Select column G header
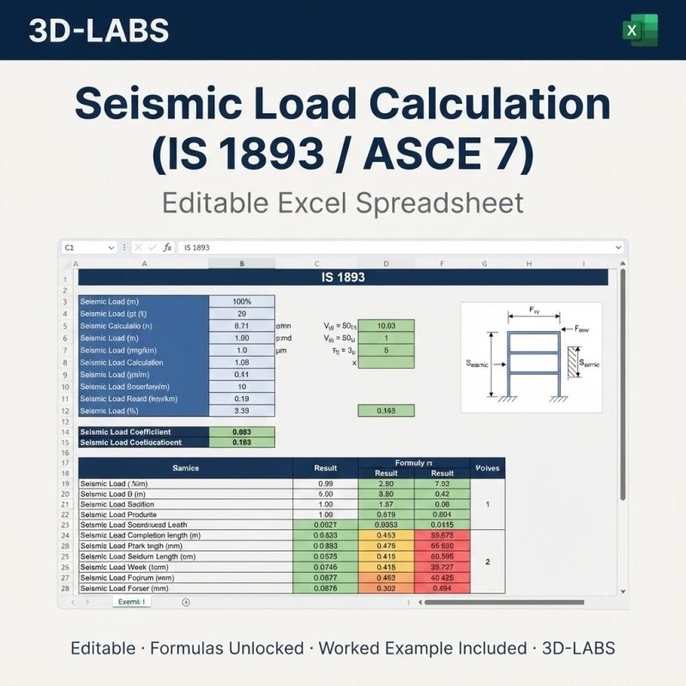Image resolution: width=686 pixels, height=686 pixels. point(484,264)
